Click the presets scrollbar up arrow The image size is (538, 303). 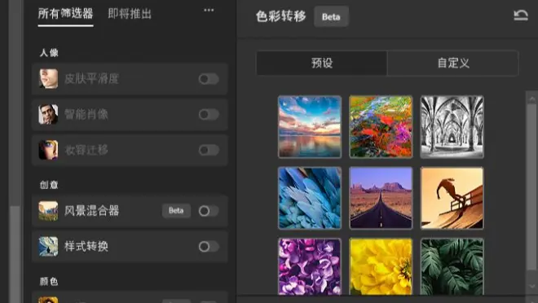pyautogui.click(x=531, y=99)
